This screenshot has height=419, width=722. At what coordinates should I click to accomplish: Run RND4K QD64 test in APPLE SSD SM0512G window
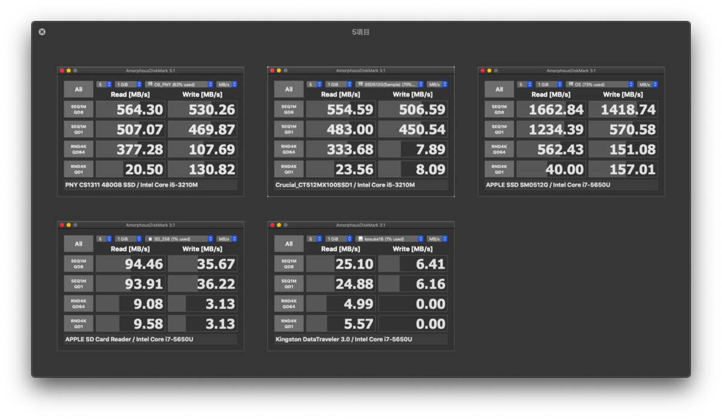(x=499, y=149)
